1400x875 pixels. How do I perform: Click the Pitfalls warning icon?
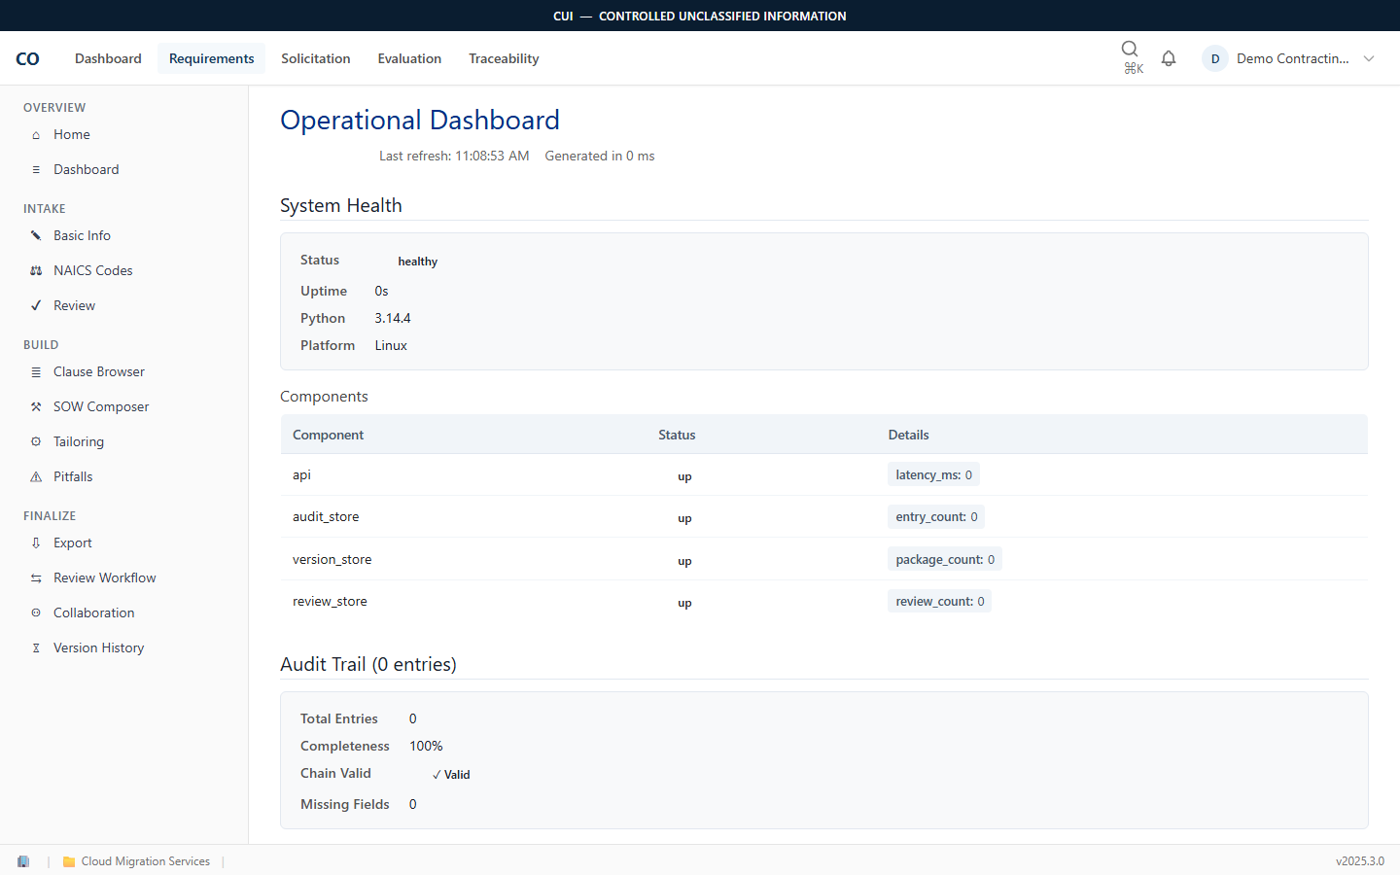click(x=36, y=477)
